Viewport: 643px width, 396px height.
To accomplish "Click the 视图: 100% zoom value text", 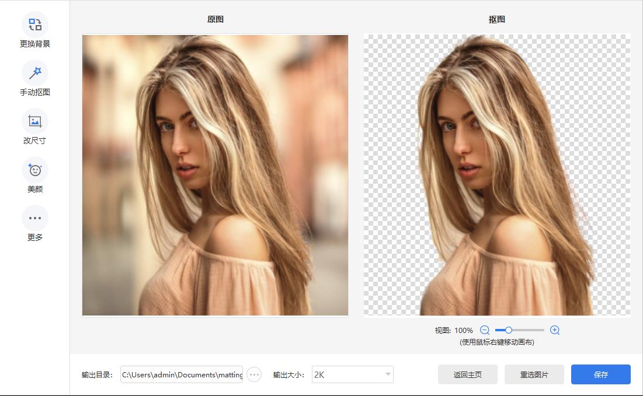I will [x=454, y=330].
